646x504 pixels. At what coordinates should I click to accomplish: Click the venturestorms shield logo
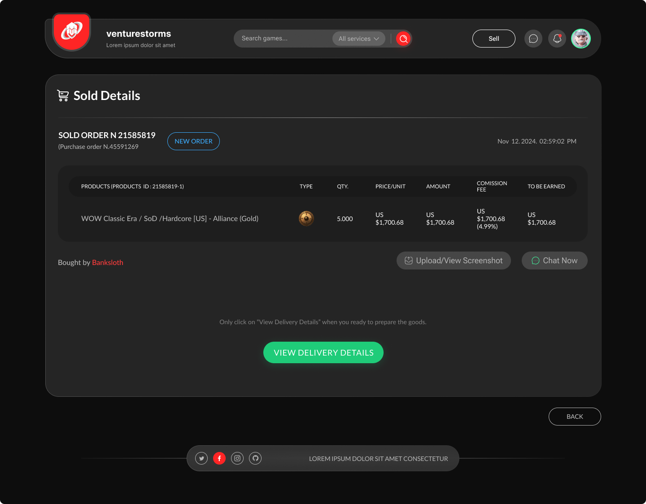[72, 31]
